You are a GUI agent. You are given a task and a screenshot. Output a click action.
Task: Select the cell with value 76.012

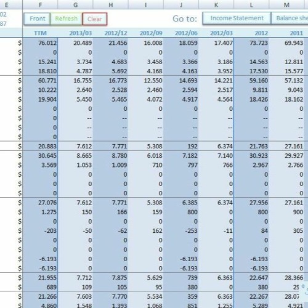click(x=40, y=43)
